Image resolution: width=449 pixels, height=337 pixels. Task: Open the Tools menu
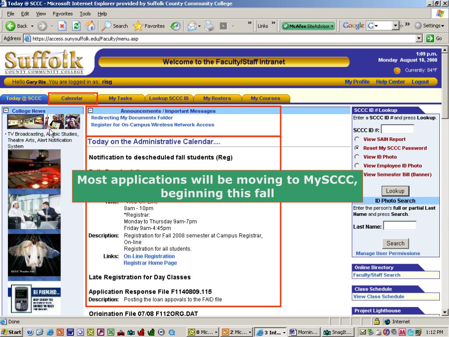85,14
